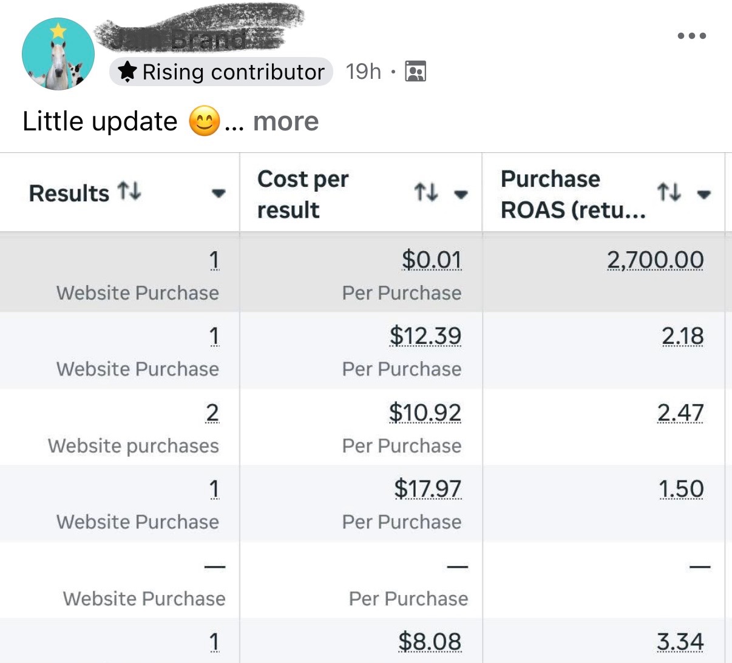Click the star icon in Rising contributor badge

tap(127, 72)
